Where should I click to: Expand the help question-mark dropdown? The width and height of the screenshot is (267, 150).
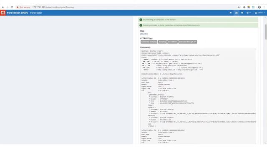click(249, 13)
